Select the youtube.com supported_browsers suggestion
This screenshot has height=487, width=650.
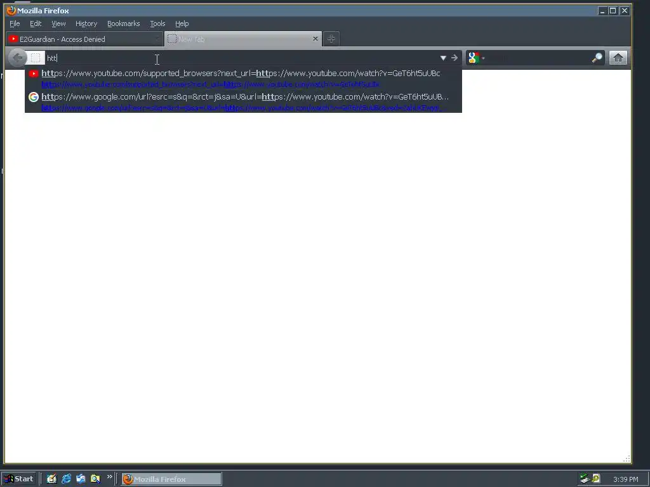tap(243, 78)
